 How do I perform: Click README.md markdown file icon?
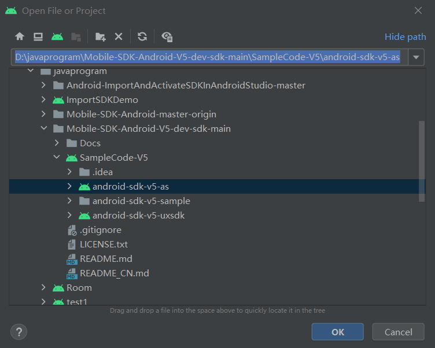coord(72,260)
